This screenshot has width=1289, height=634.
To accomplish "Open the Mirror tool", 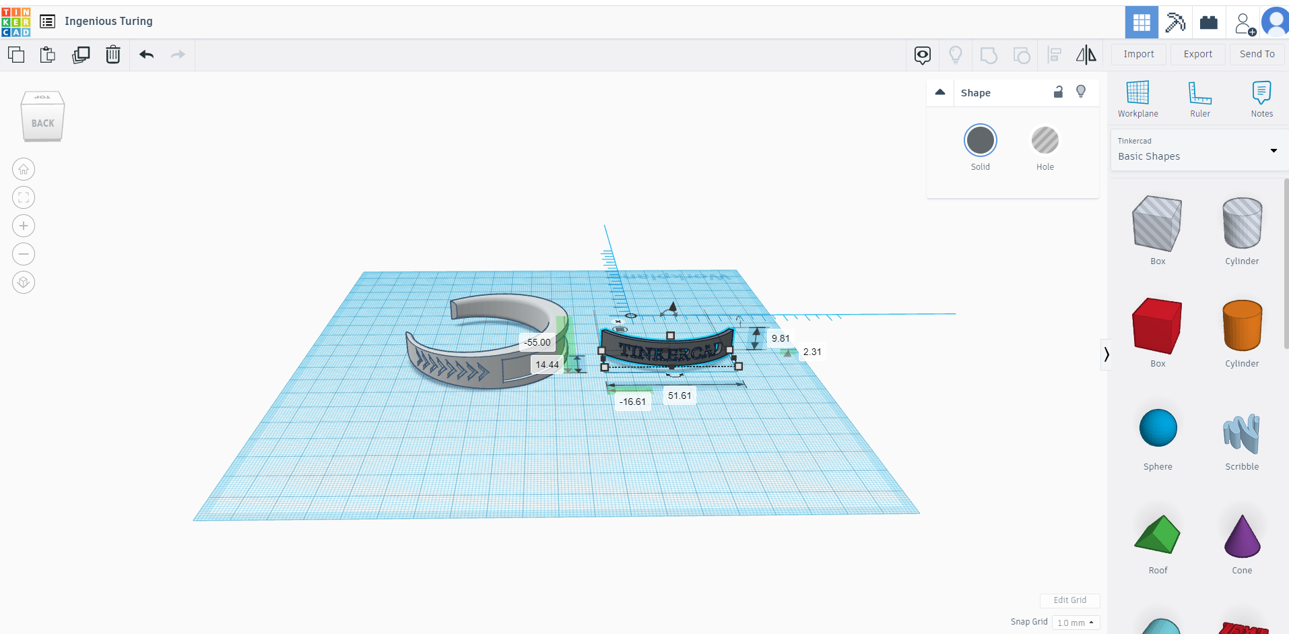I will click(x=1086, y=55).
